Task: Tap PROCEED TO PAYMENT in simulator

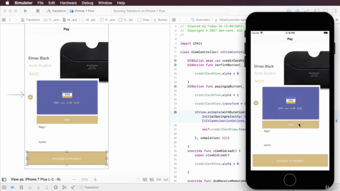Action: (x=290, y=161)
